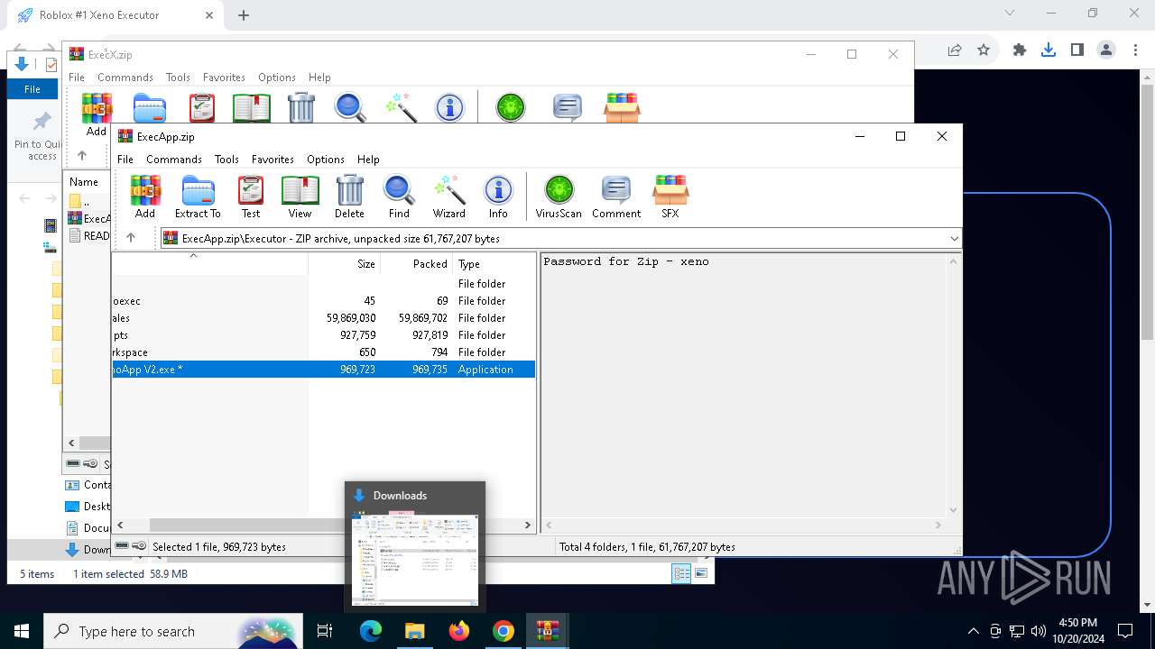Click the blue Info icon in ExecX.zip window
1155x649 pixels.
449,107
